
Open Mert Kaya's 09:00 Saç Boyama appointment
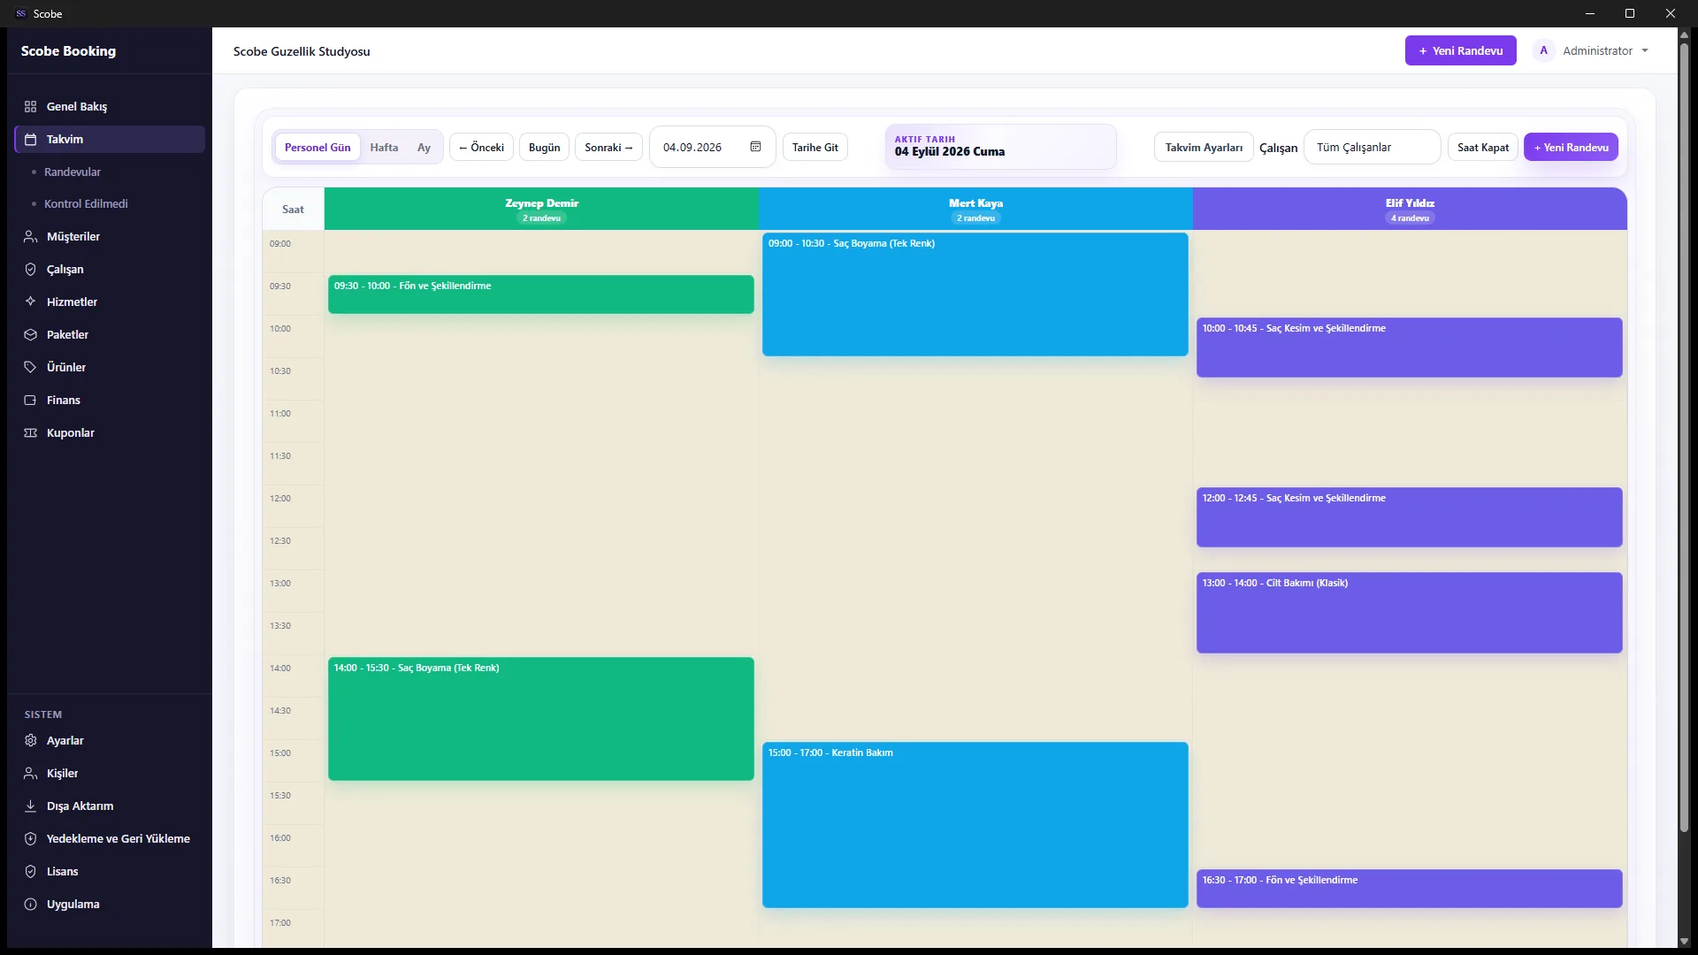pos(975,294)
